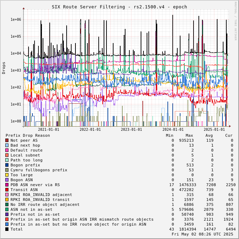Click the 'Prefix Drop Reason' legend header
The height and width of the screenshot is (239, 239).
coord(28,135)
